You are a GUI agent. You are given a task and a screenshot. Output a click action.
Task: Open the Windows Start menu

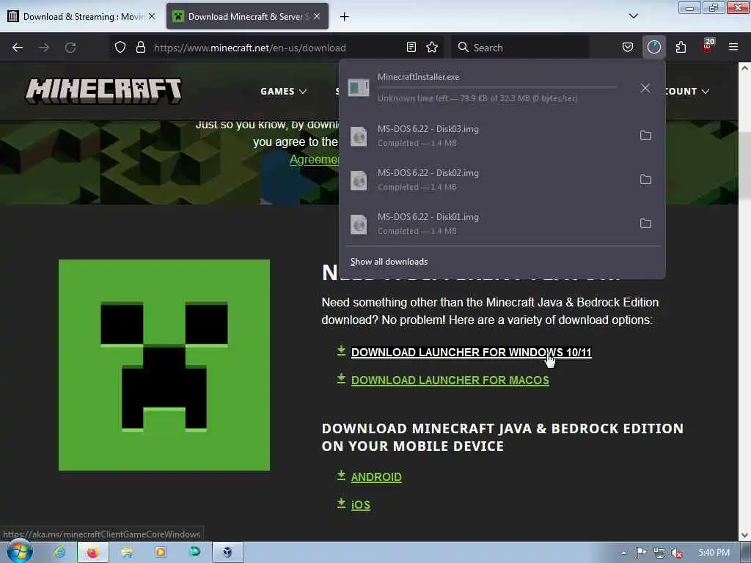(x=19, y=552)
